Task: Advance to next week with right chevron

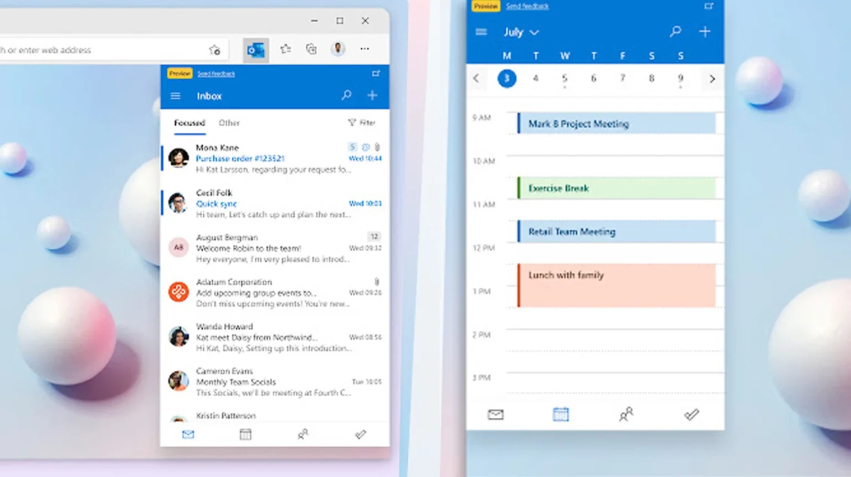Action: tap(712, 79)
